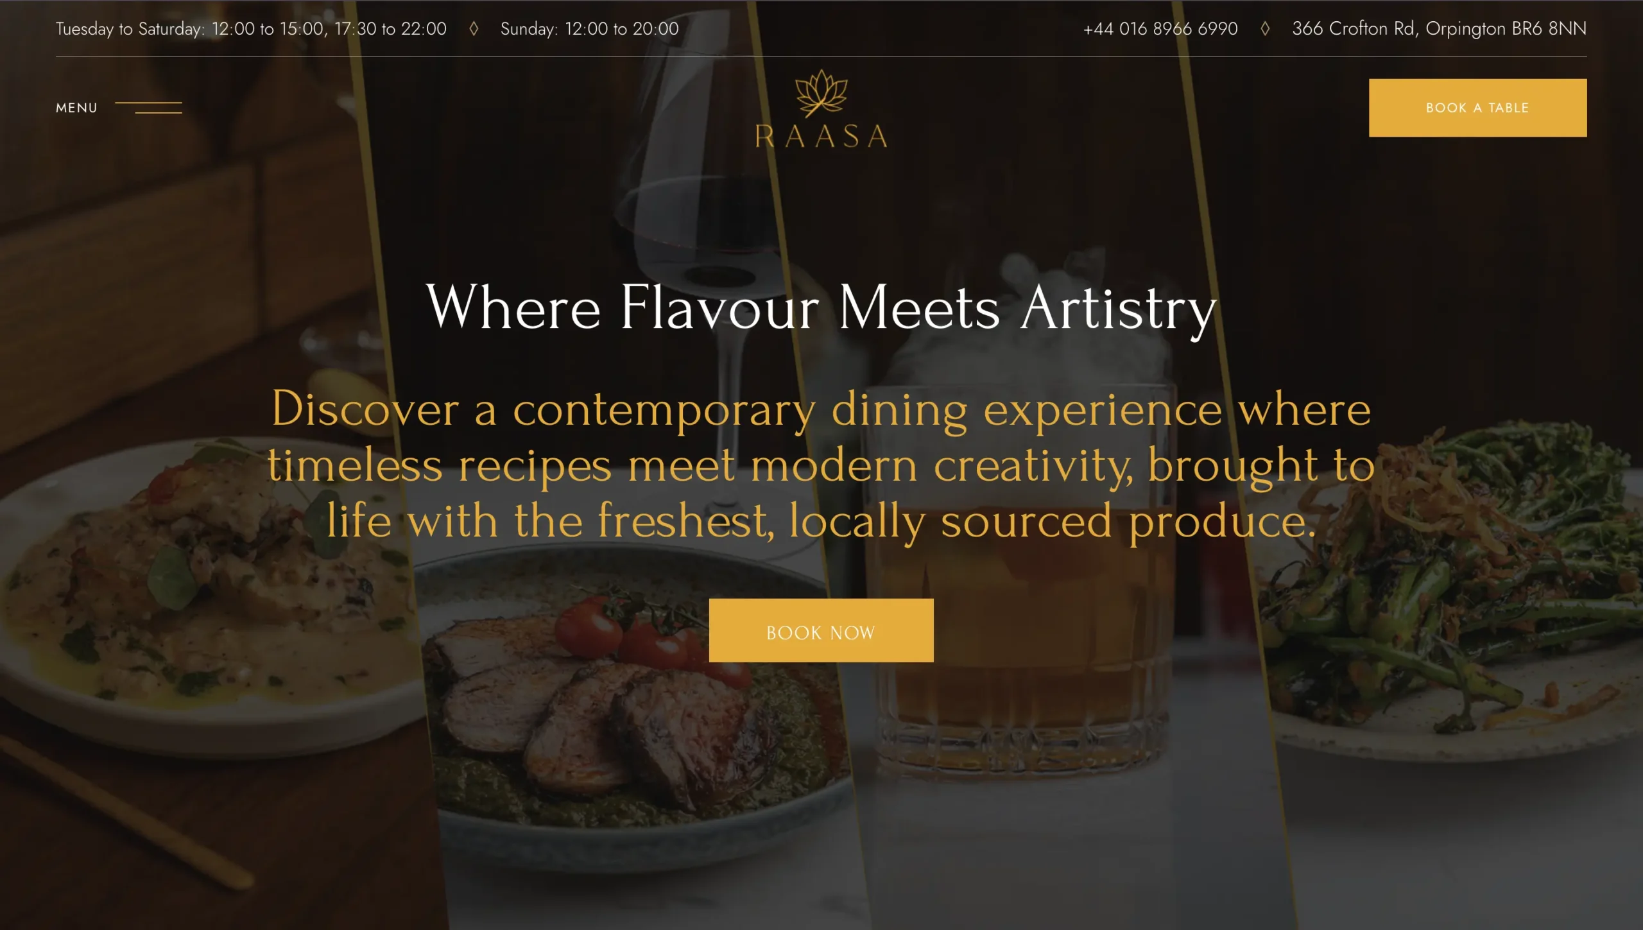Click the diamond separator beside phone number

(x=1265, y=29)
